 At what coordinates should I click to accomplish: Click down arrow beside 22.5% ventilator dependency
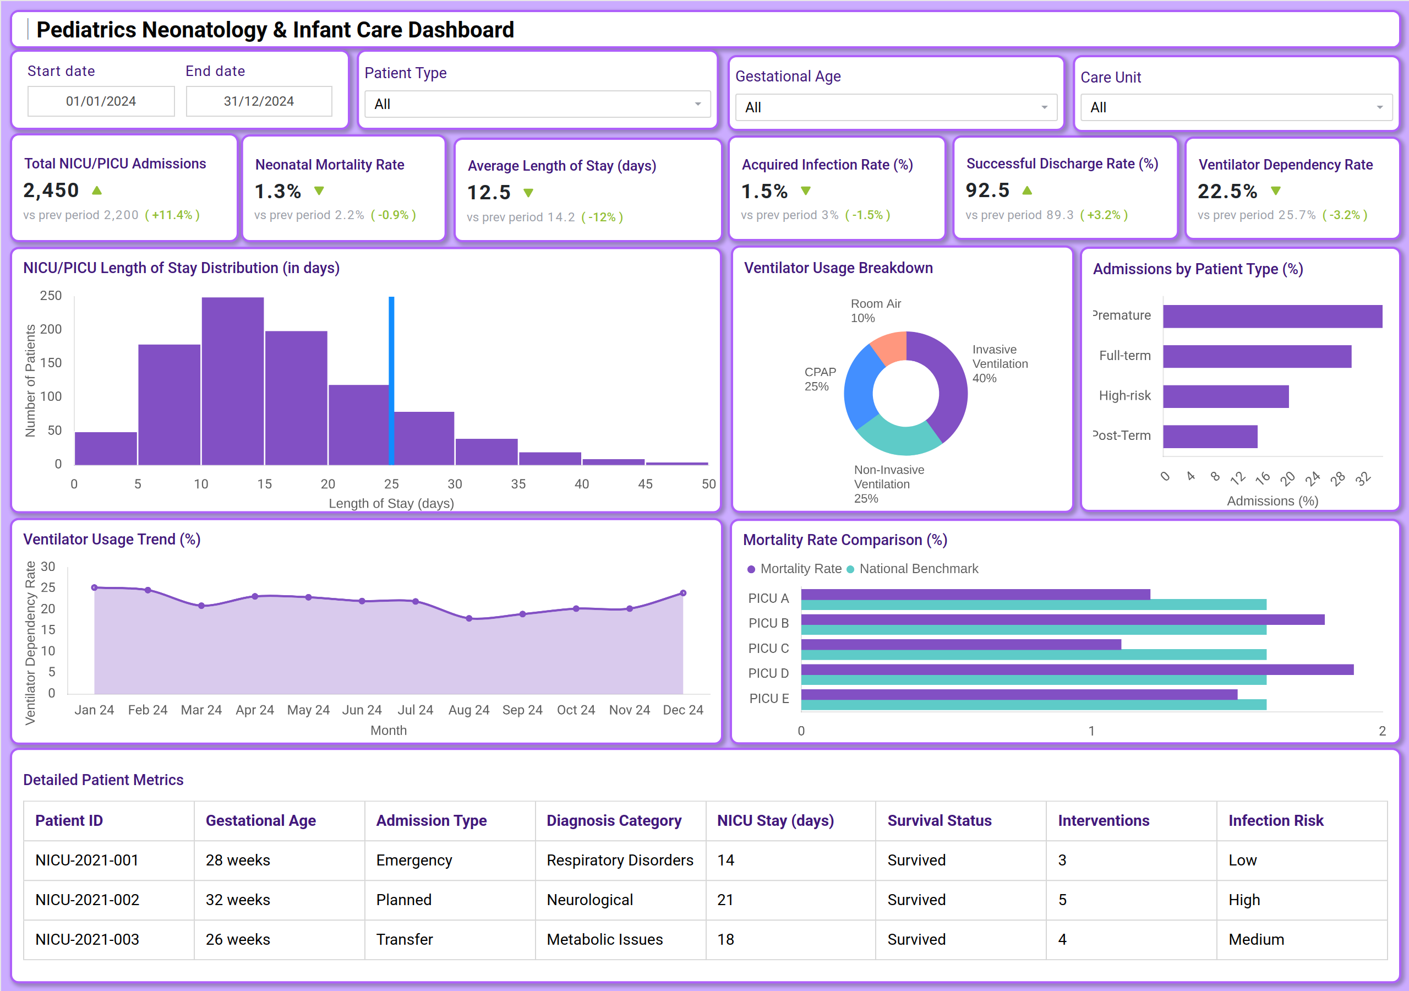pyautogui.click(x=1276, y=191)
